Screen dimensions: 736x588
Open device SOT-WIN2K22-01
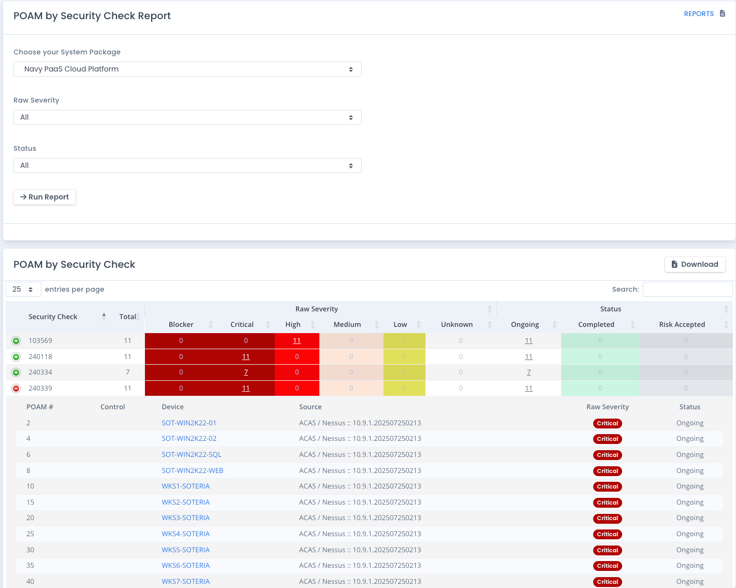click(189, 423)
